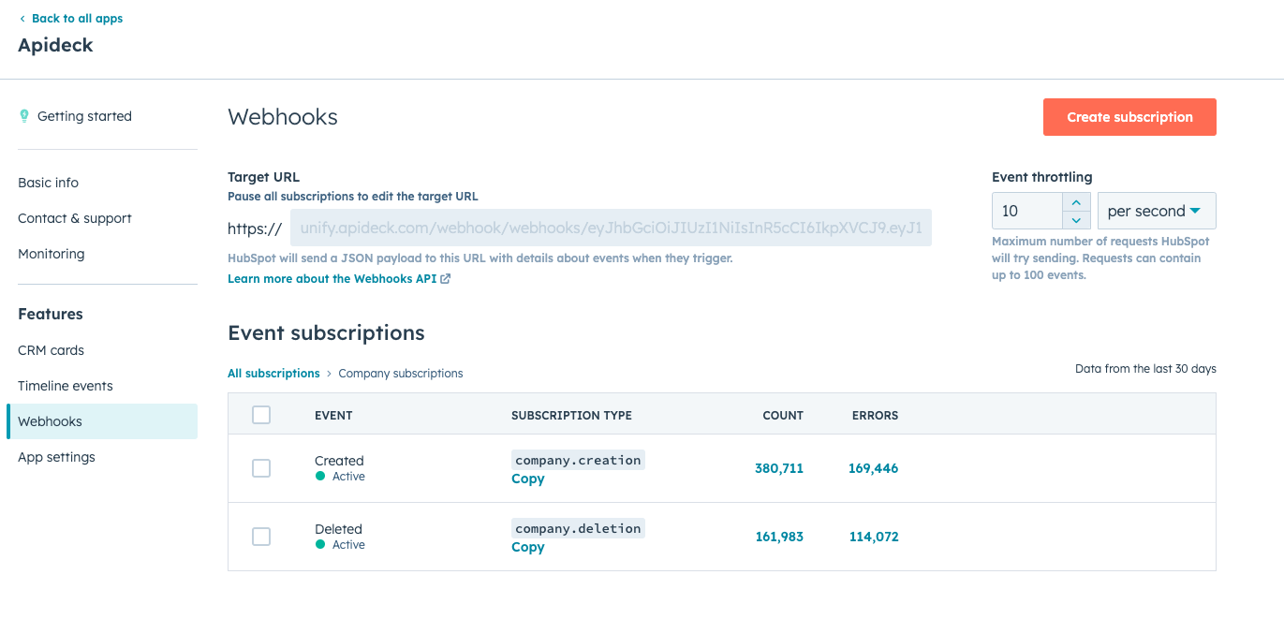Open the Contact & support section

click(x=75, y=218)
